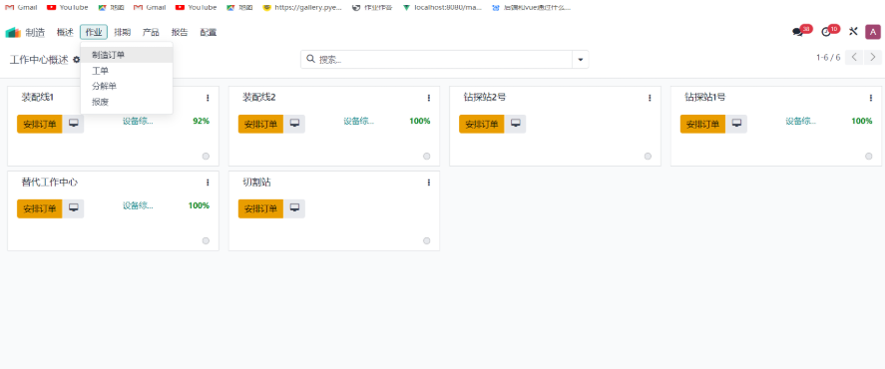Viewport: 885px width, 369px height.
Task: Click 安排订单 button on 钻探站1号 card
Action: pyautogui.click(x=702, y=124)
